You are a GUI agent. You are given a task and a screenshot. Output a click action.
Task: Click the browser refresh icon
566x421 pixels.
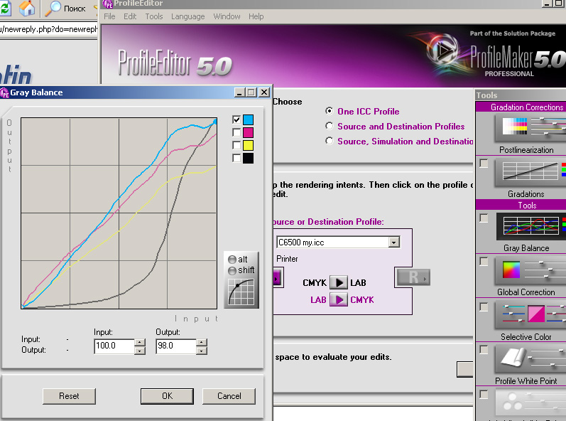(x=5, y=8)
